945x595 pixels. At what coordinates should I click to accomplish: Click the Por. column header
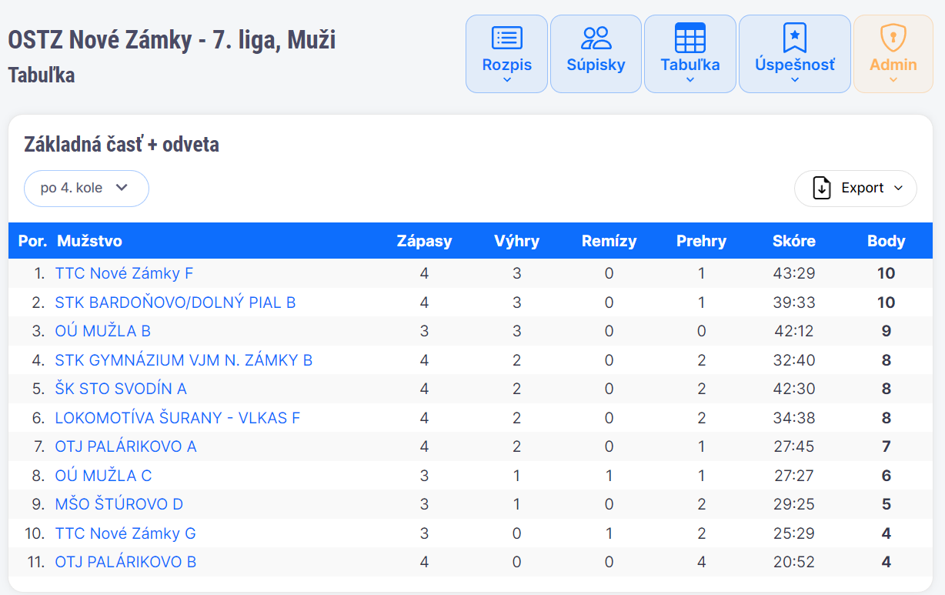pos(32,241)
